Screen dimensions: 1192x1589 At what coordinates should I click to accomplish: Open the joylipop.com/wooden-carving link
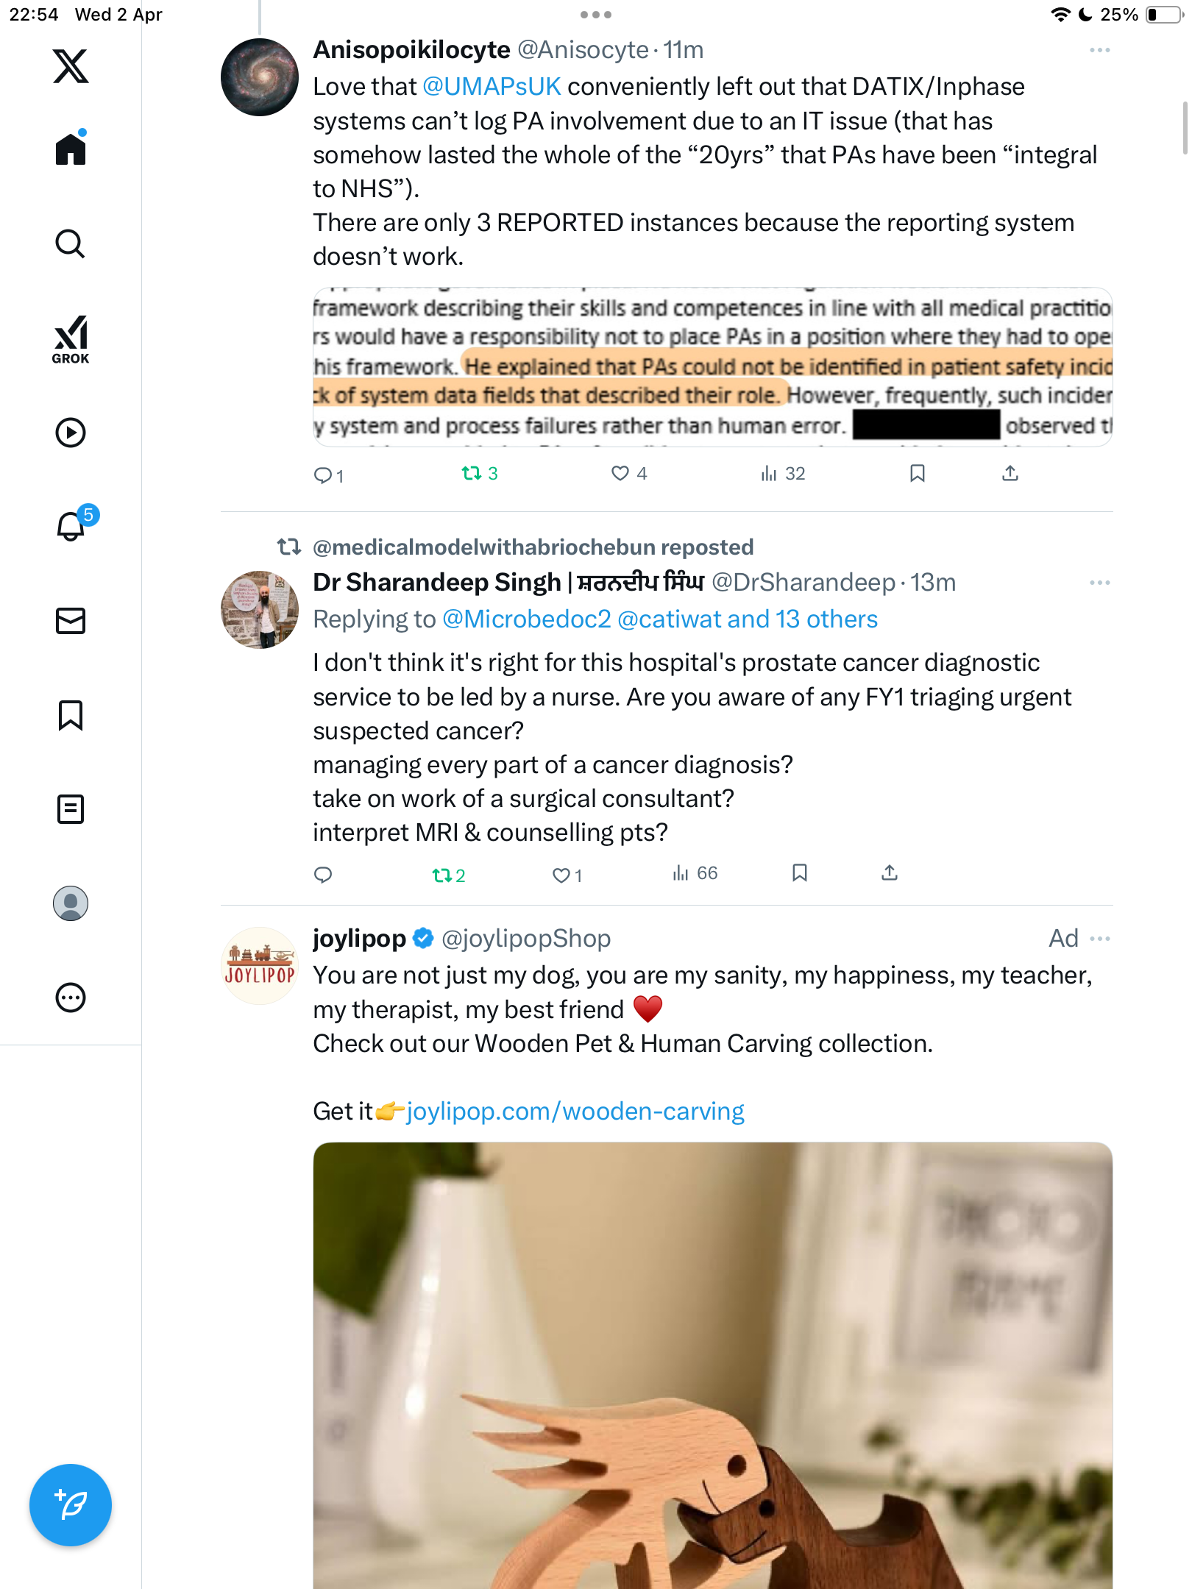coord(575,1111)
